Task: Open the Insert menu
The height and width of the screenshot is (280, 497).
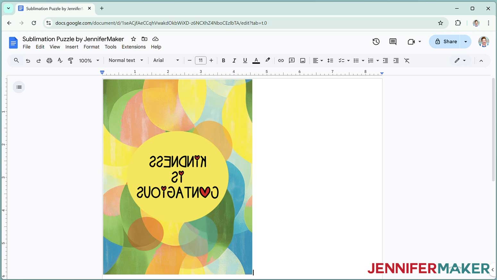Action: [x=72, y=47]
